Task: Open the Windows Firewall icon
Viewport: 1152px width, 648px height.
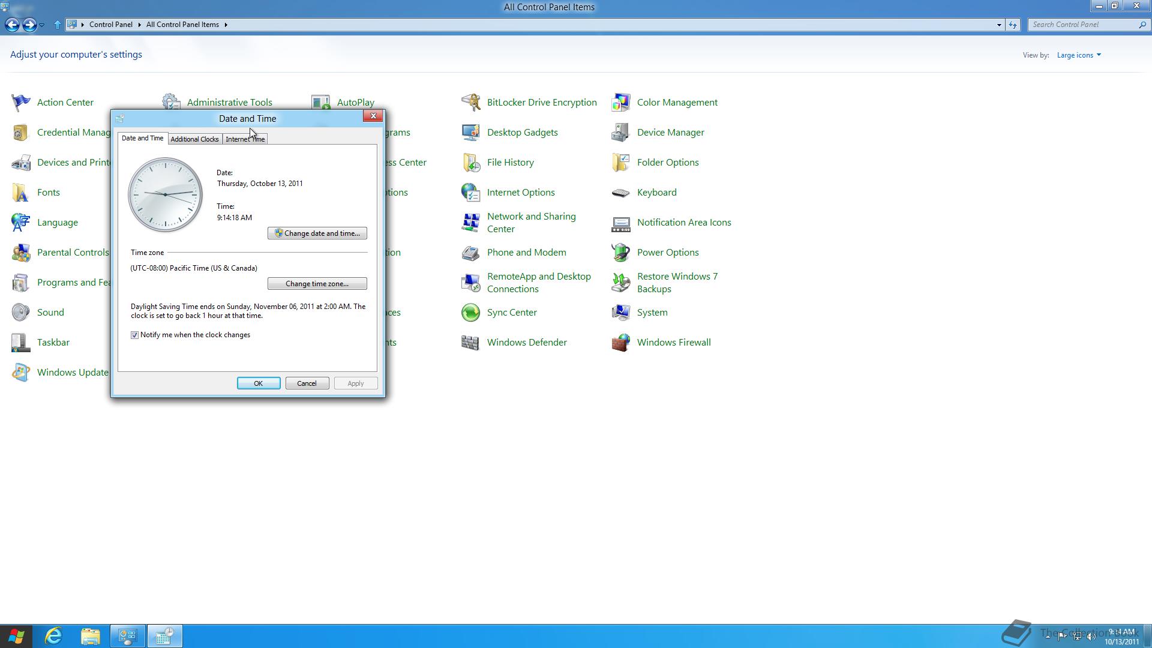Action: tap(620, 343)
